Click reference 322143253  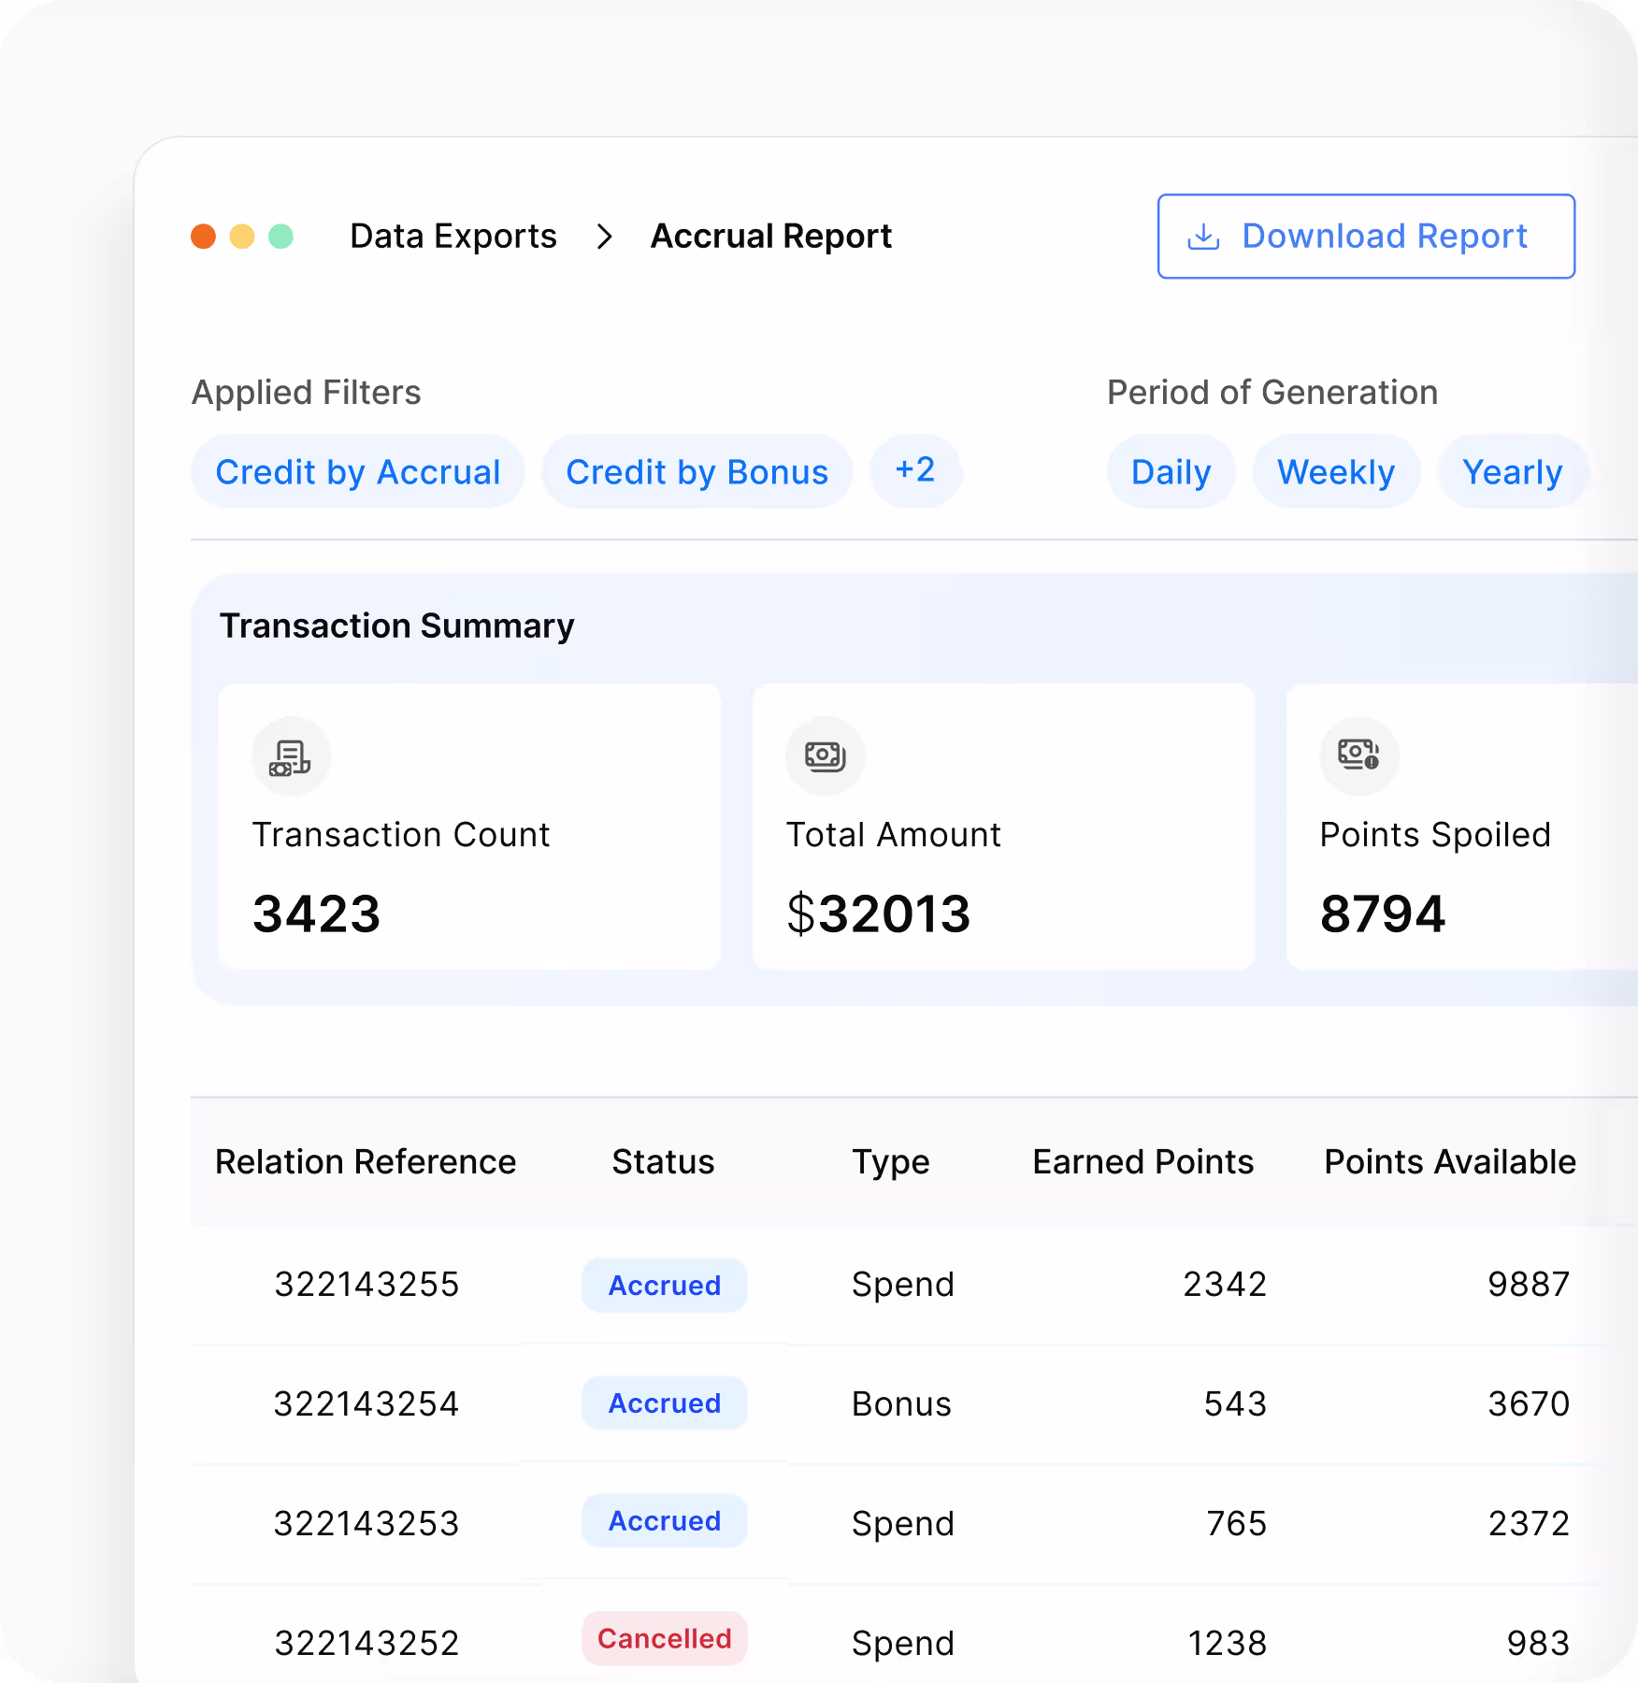[x=366, y=1524]
